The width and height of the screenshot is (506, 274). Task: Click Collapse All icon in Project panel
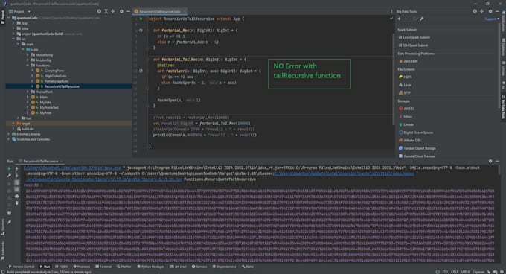113,11
